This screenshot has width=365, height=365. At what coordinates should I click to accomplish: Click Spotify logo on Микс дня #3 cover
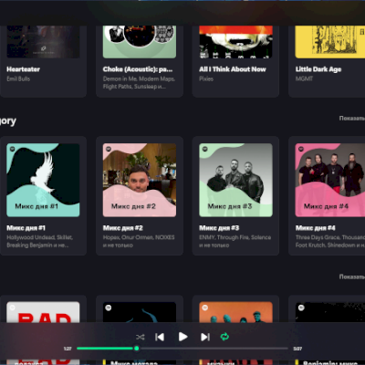point(205,149)
